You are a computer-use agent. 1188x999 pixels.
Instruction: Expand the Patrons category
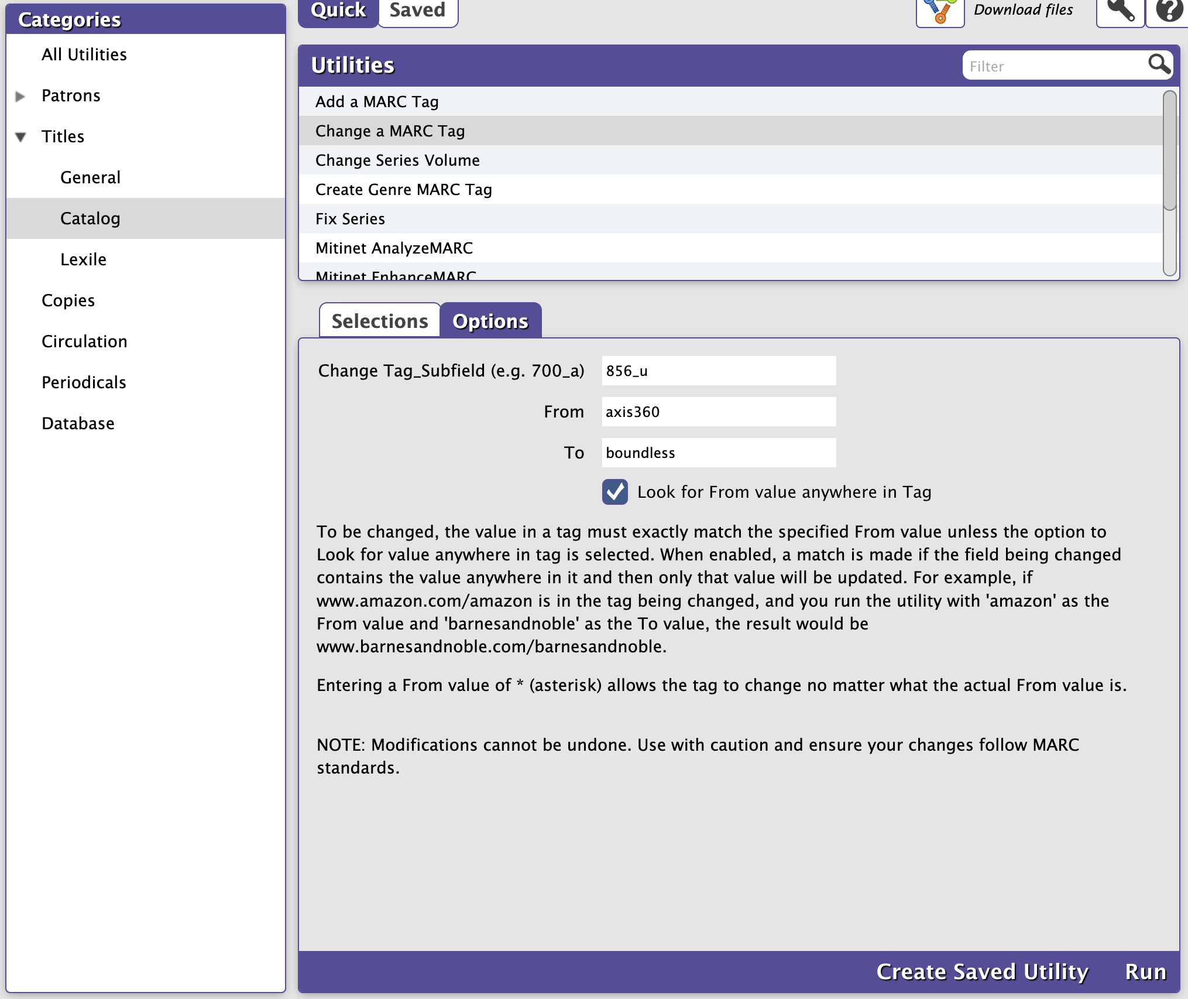[x=20, y=96]
